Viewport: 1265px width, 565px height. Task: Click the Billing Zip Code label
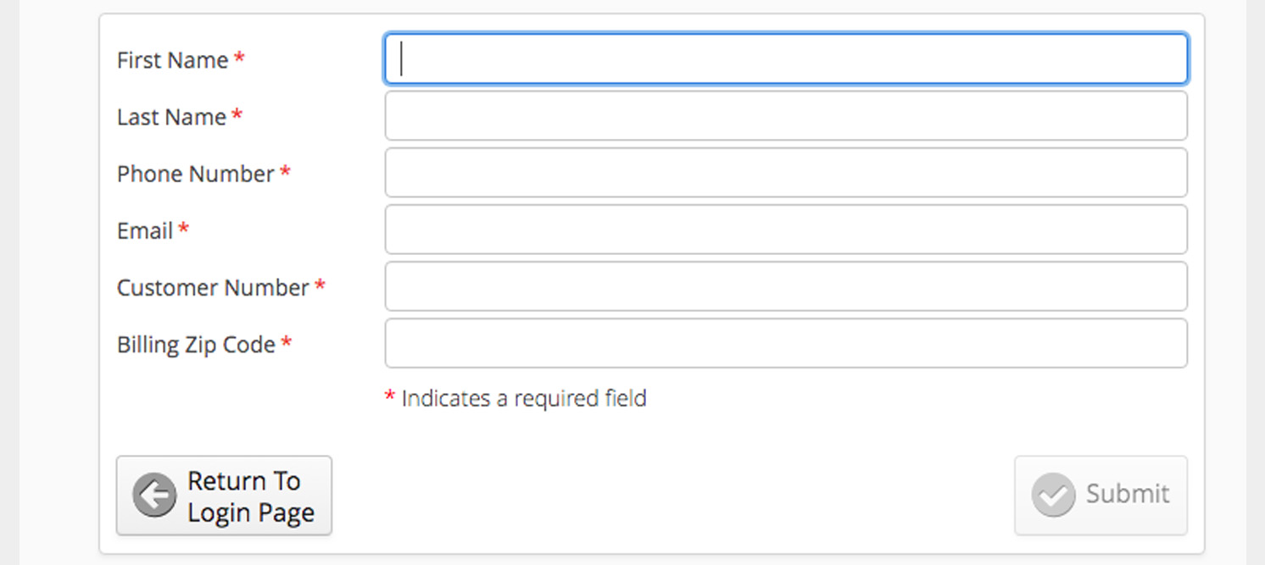tap(196, 345)
